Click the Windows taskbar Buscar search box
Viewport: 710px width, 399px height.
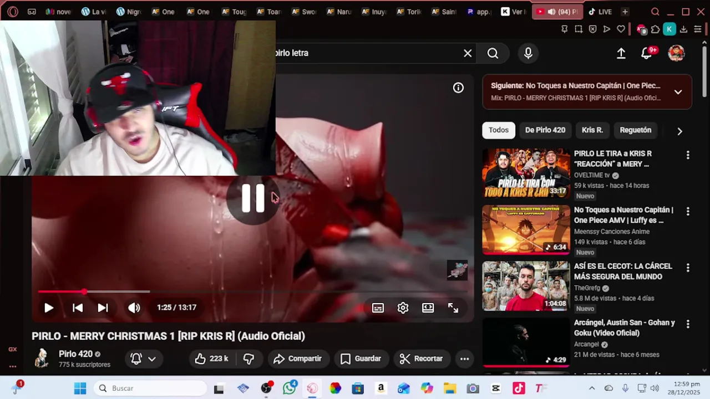point(150,388)
